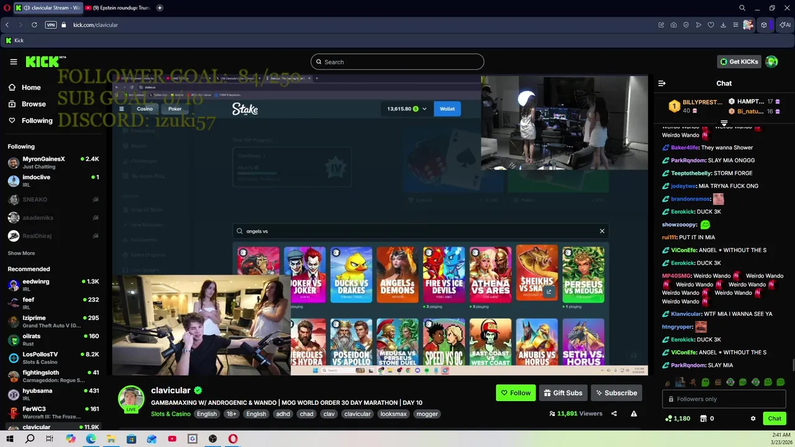Click Opera search tabs magnifier icon
Viewport: 795px width, 447px height.
[x=742, y=8]
